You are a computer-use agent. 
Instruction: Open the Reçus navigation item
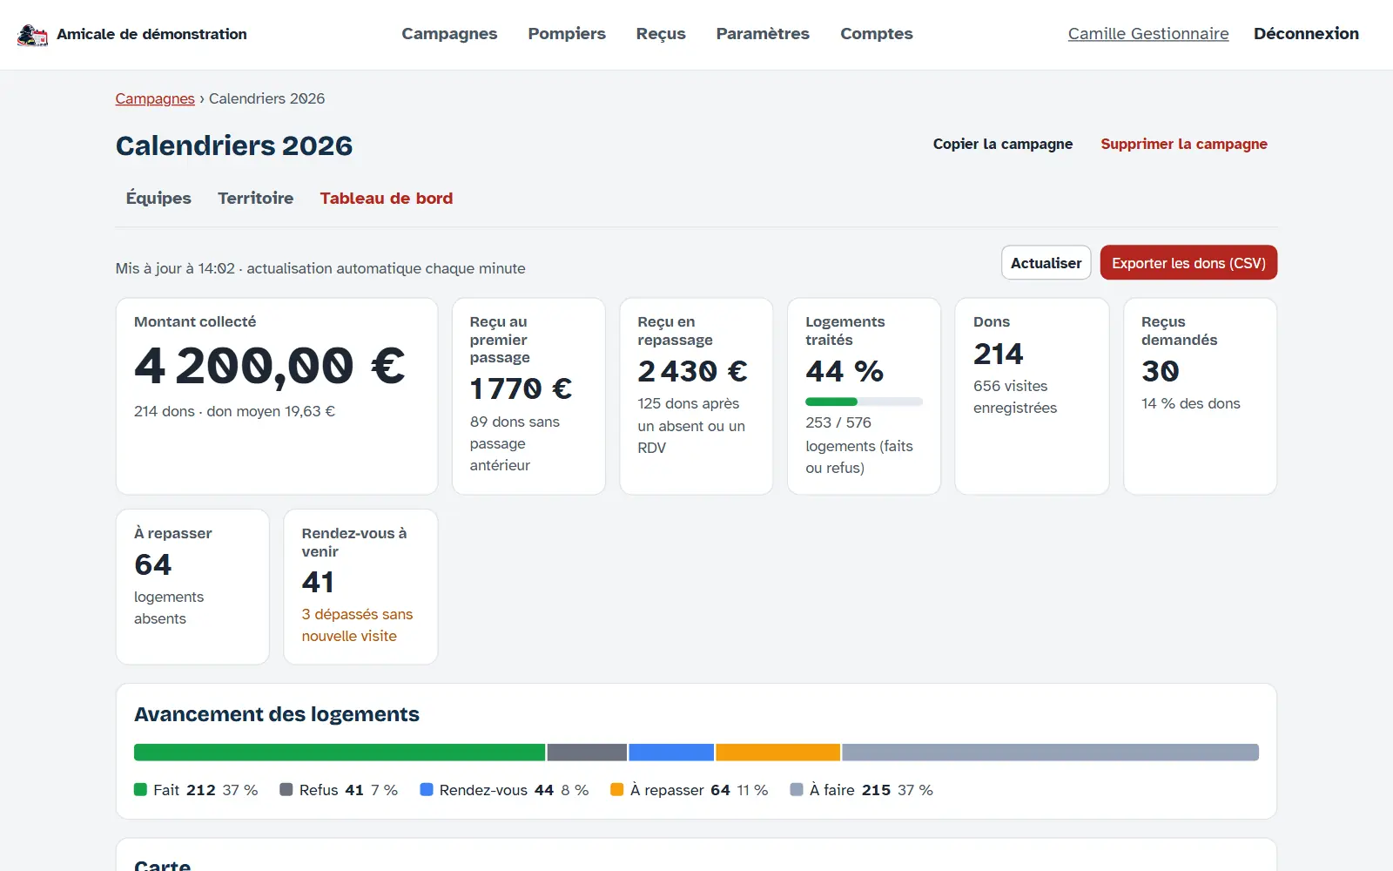pos(661,34)
